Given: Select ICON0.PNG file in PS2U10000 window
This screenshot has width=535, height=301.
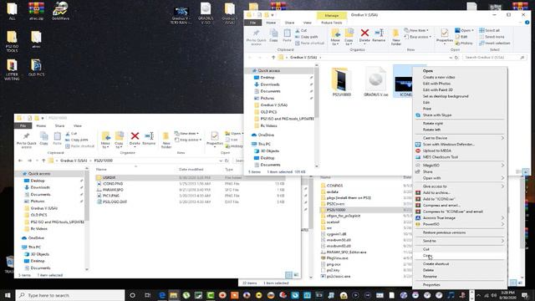Looking at the screenshot, I should coord(190,184).
